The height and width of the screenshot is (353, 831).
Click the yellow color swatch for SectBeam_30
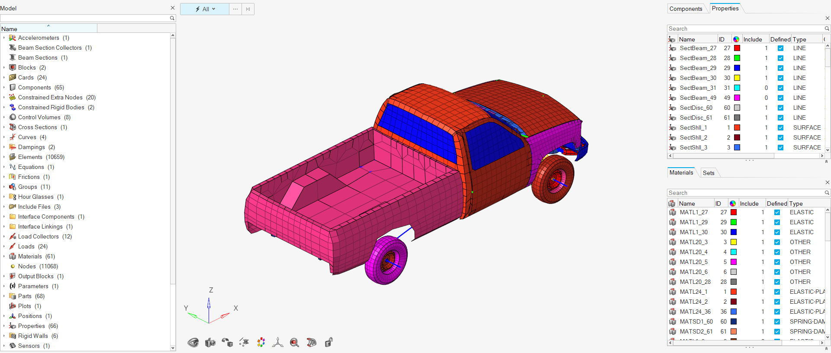click(737, 78)
